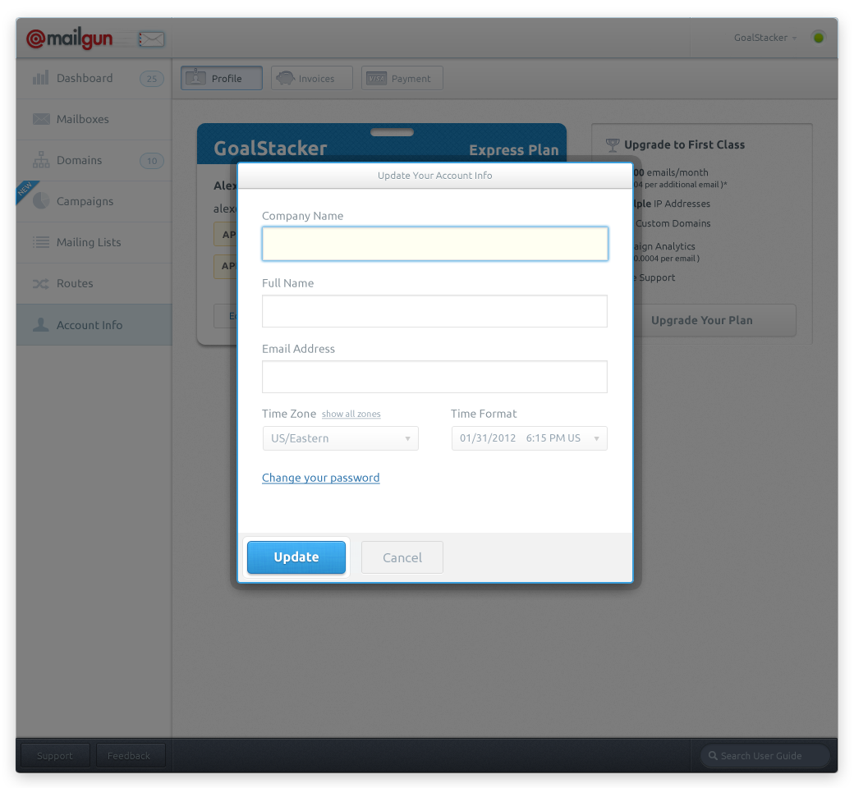Click the Mailboxes envelope icon
Image resolution: width=854 pixels, height=788 pixels.
[41, 119]
